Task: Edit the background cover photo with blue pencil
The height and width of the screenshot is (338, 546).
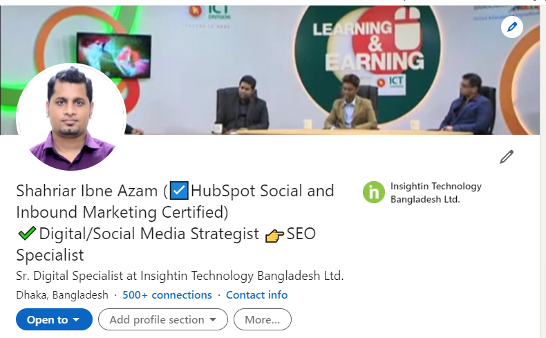Action: coord(512,27)
